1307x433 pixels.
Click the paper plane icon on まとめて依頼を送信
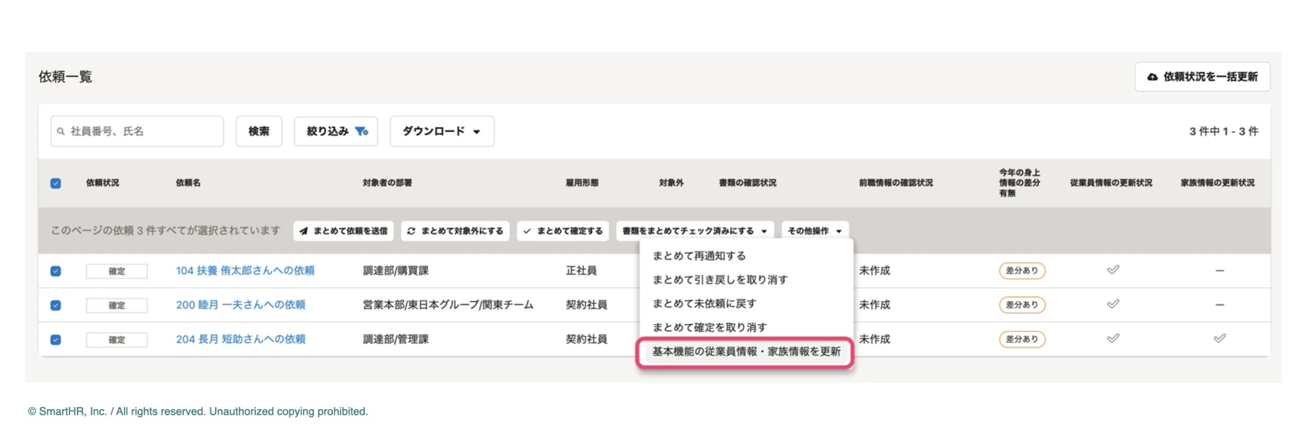pos(304,231)
